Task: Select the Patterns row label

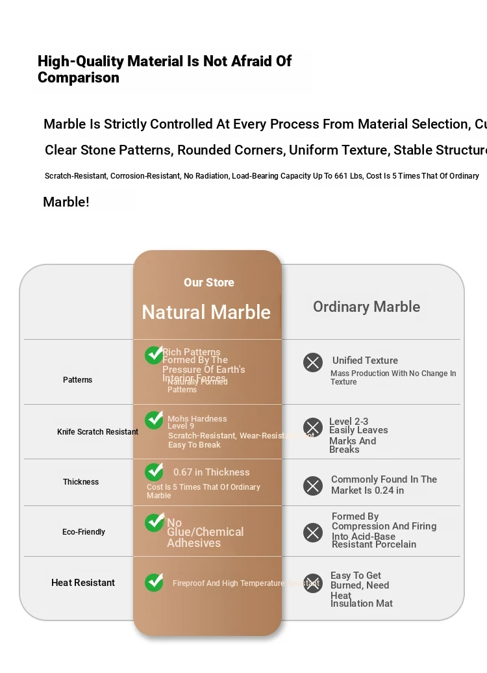Action: click(x=77, y=380)
